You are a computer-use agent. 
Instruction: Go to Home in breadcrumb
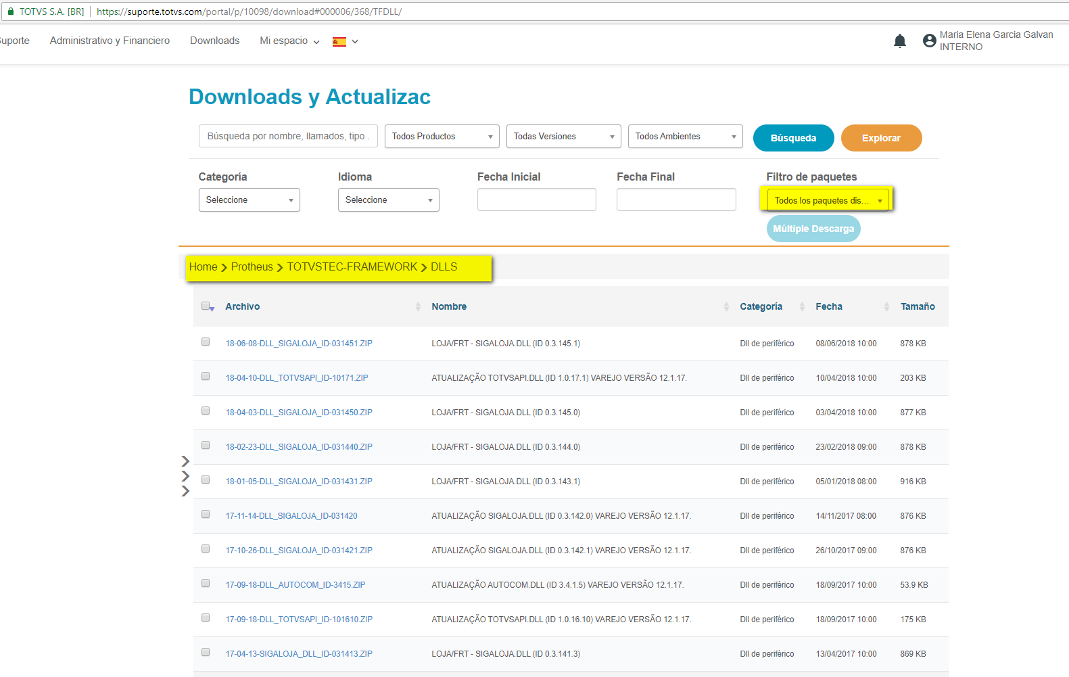204,266
